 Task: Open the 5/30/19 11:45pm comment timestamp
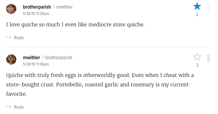tap(36, 64)
